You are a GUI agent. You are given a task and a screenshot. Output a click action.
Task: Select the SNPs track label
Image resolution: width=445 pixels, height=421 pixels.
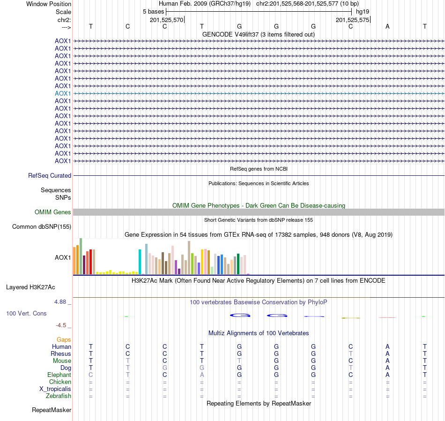[x=63, y=197]
